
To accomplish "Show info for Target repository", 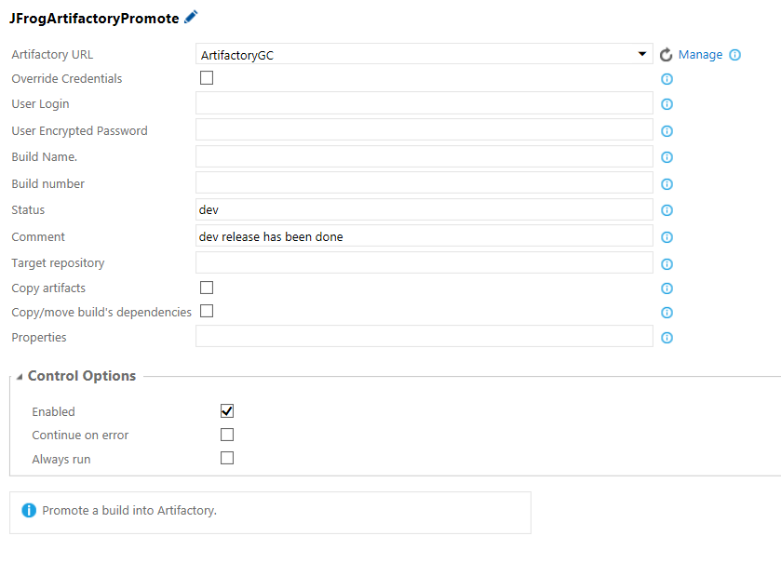I will (x=667, y=264).
